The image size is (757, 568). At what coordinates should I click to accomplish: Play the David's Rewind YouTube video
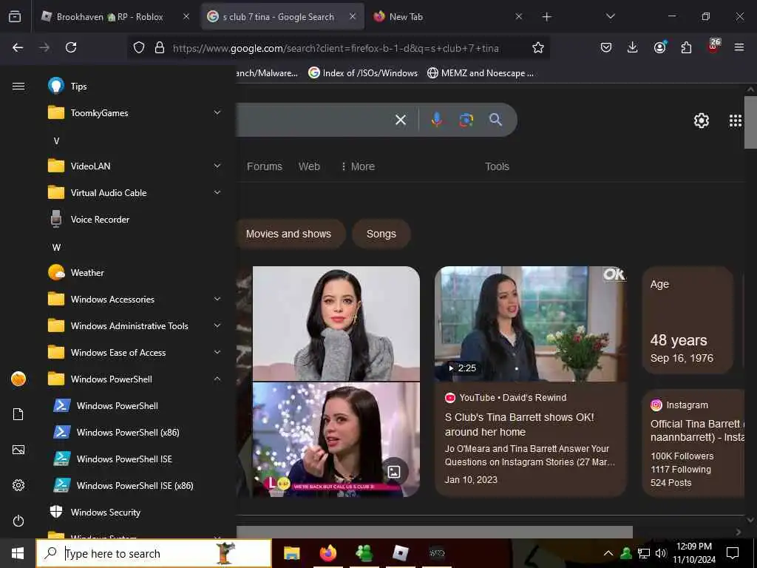(x=530, y=324)
